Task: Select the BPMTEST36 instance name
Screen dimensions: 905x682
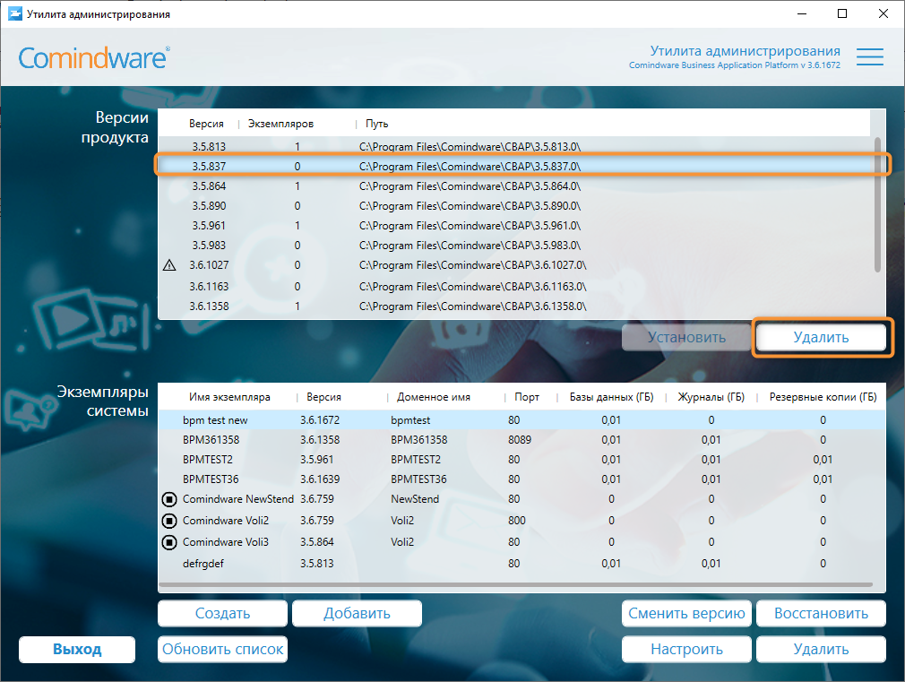Action: (x=211, y=479)
